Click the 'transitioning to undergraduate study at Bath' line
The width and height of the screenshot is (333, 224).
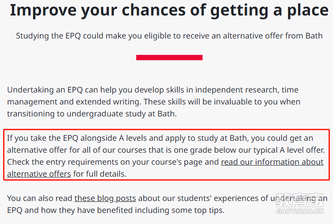click(x=92, y=114)
